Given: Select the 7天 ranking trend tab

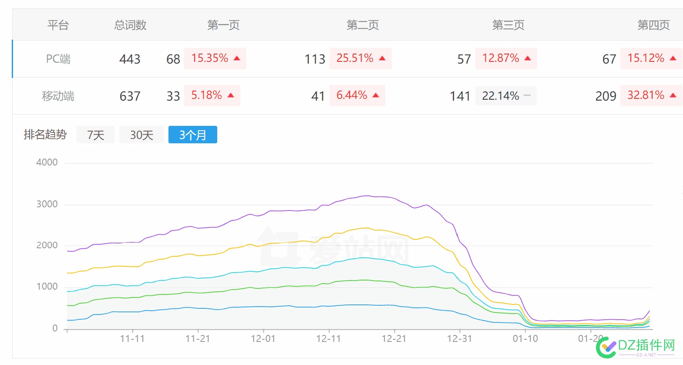Looking at the screenshot, I should (x=95, y=135).
